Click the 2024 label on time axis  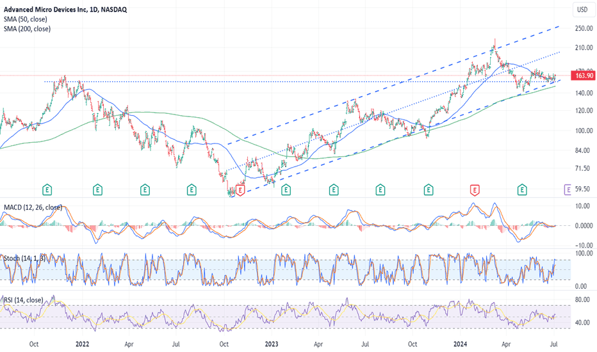pyautogui.click(x=461, y=344)
